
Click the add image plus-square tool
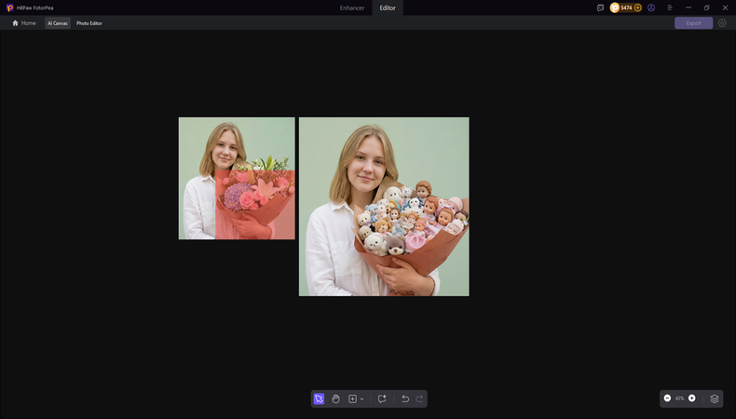(x=352, y=399)
